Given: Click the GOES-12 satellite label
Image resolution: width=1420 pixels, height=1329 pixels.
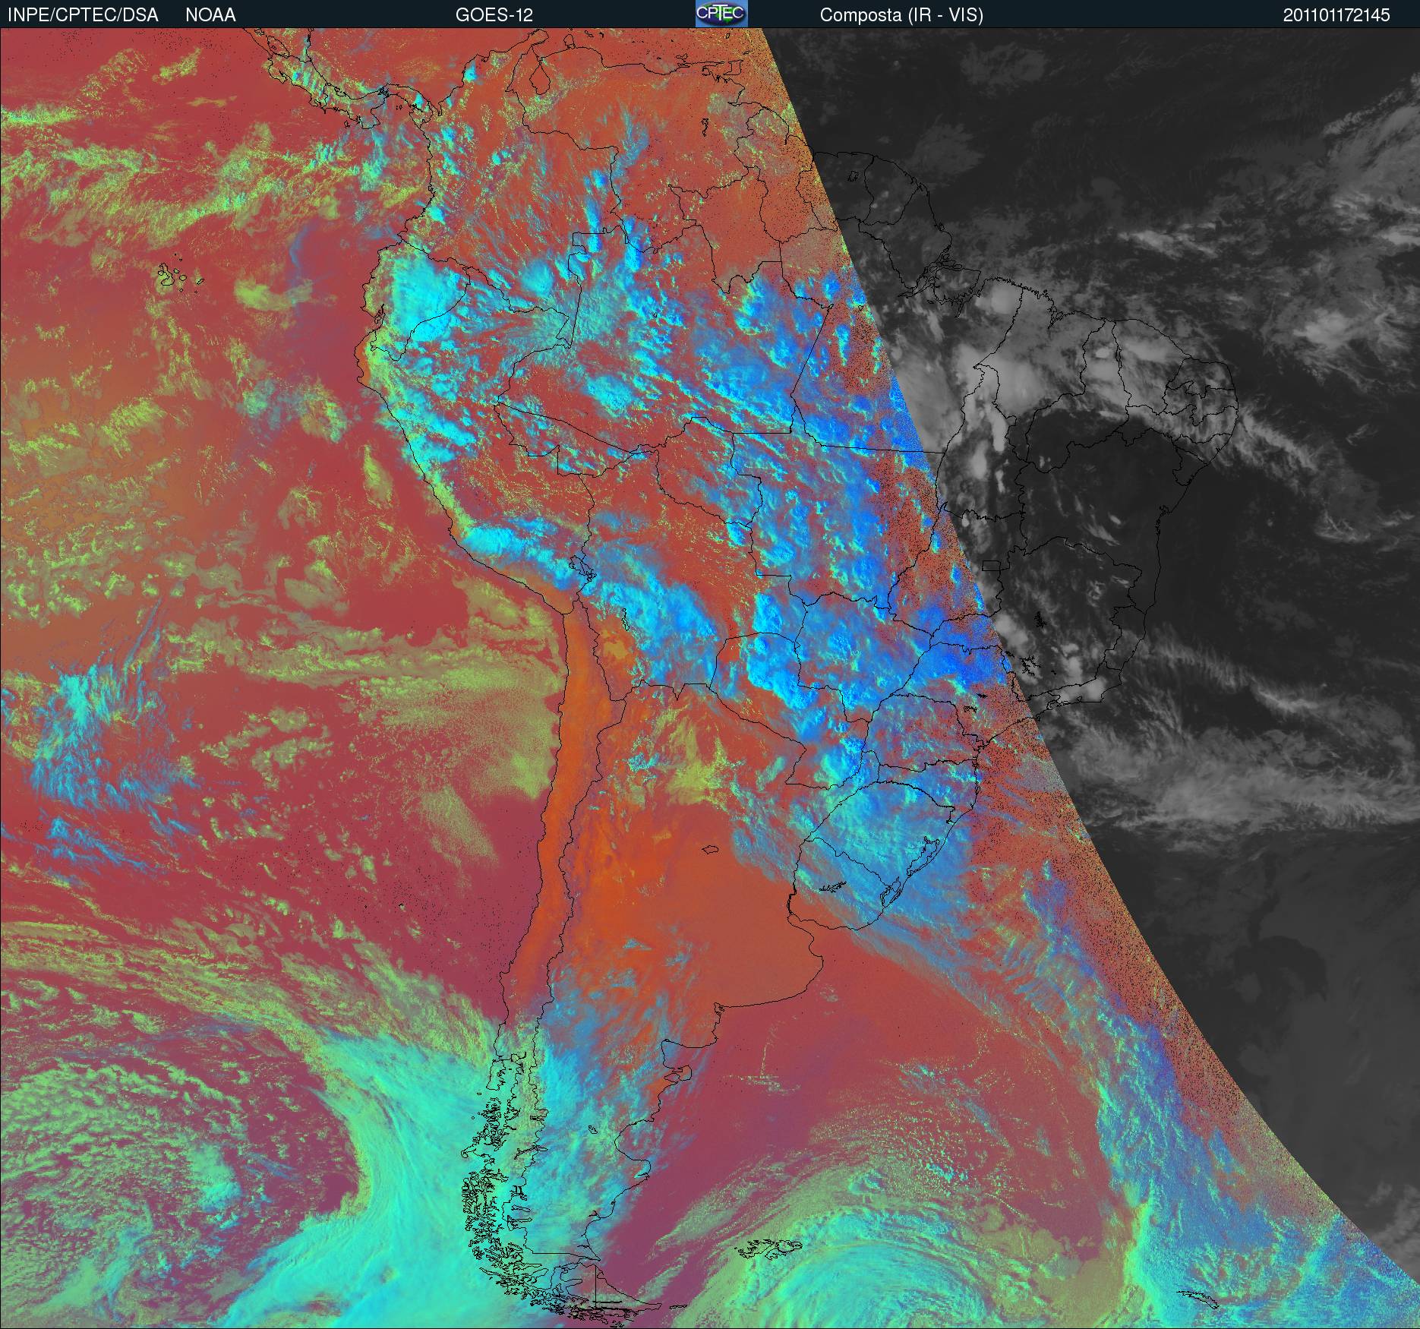Looking at the screenshot, I should (494, 15).
